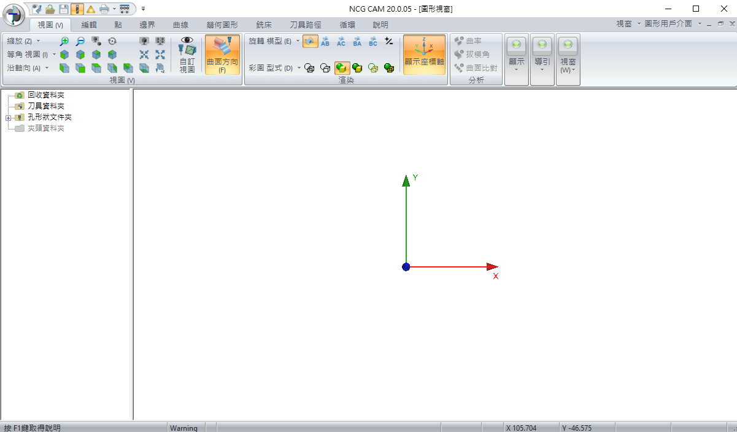Viewport: 737px width, 432px height.
Task: Open the 顯示 dropdown button
Action: [517, 55]
